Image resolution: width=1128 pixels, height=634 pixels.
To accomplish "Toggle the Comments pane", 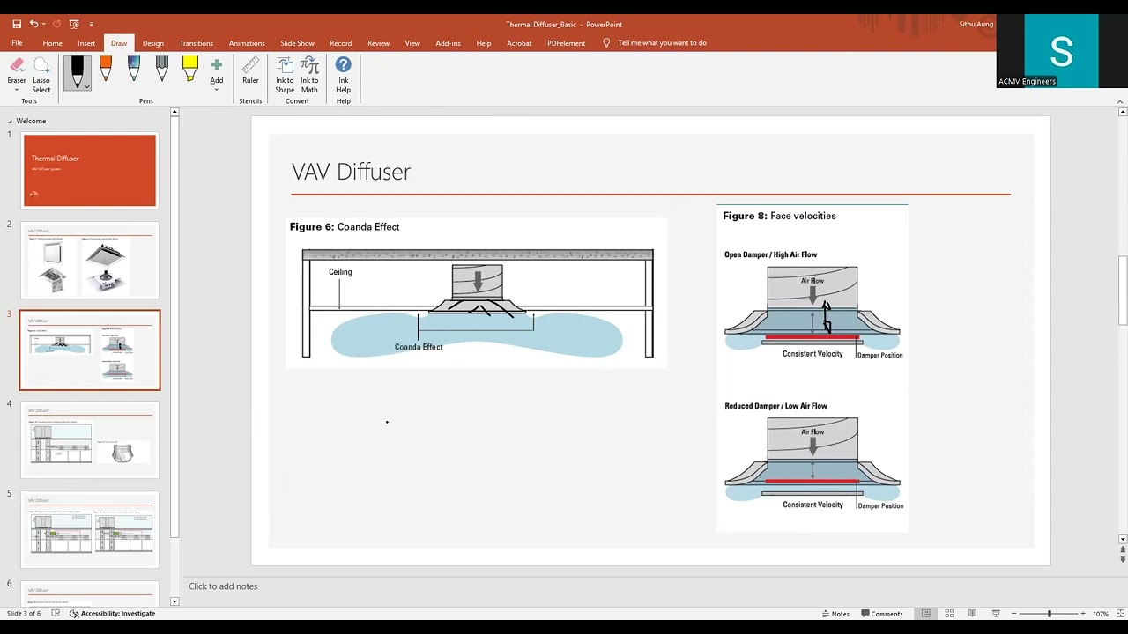I will (882, 614).
